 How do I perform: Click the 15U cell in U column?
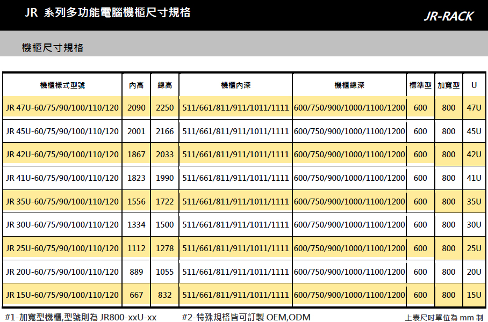point(474,295)
